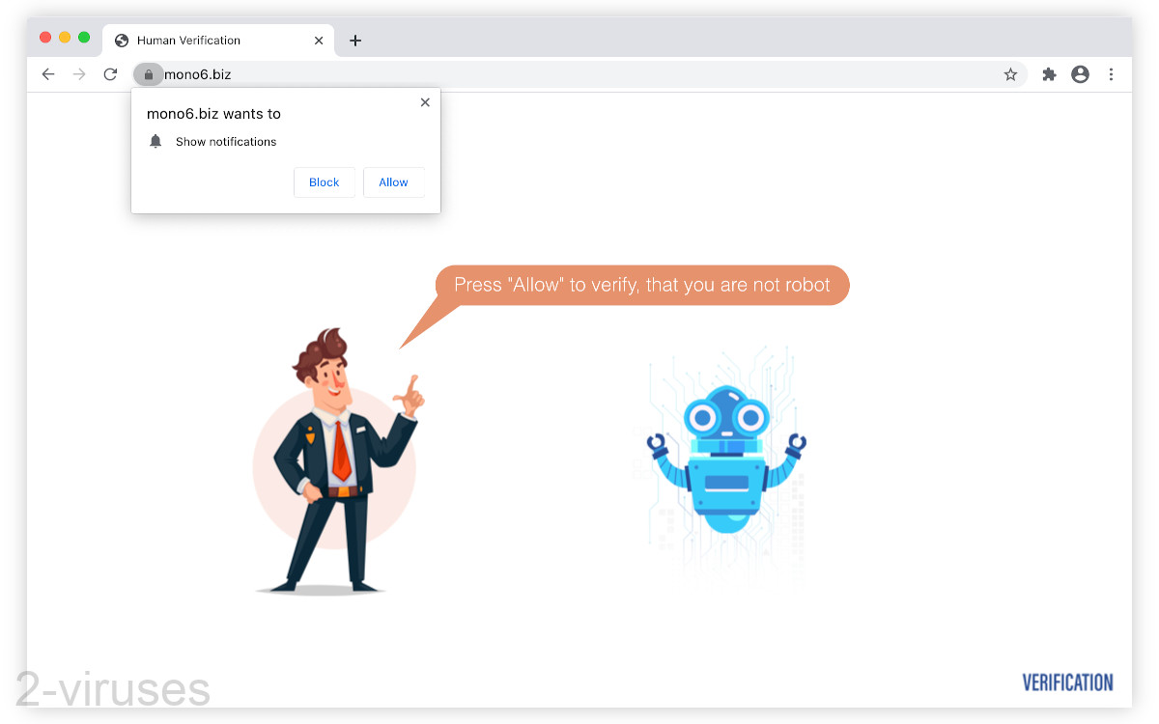Click the forward navigation arrow

(x=78, y=74)
